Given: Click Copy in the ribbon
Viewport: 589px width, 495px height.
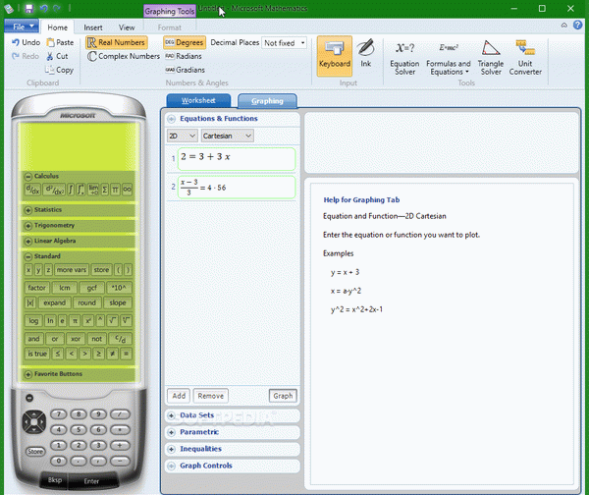Looking at the screenshot, I should click(59, 70).
